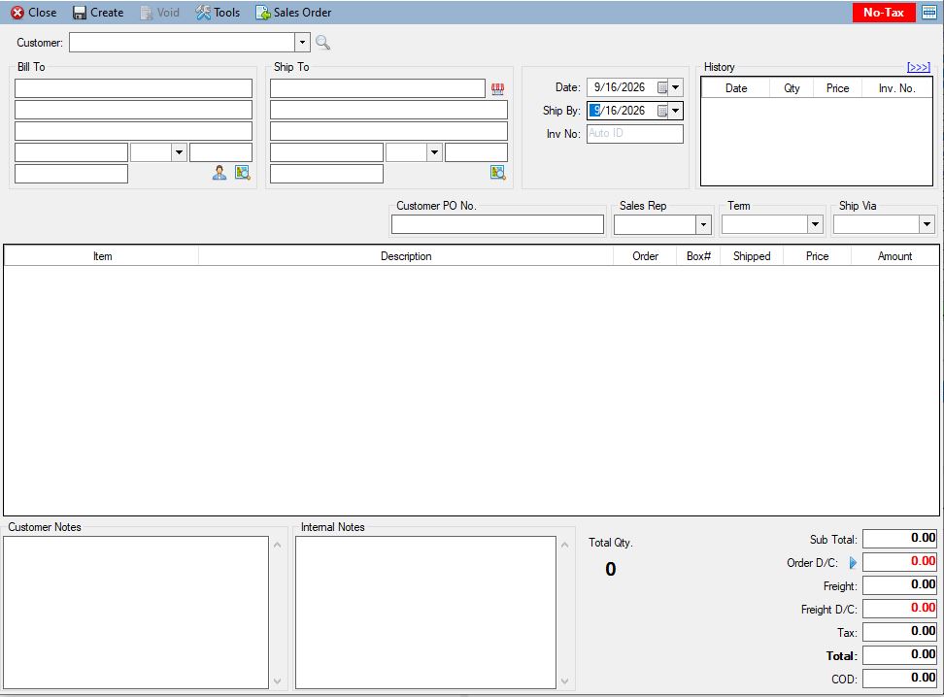Image resolution: width=944 pixels, height=697 pixels.
Task: Click the Description column header
Action: pos(406,256)
